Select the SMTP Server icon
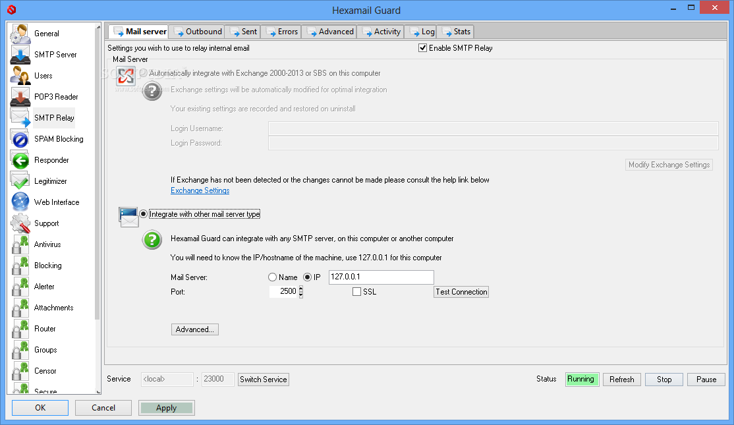734x425 pixels. click(x=20, y=55)
